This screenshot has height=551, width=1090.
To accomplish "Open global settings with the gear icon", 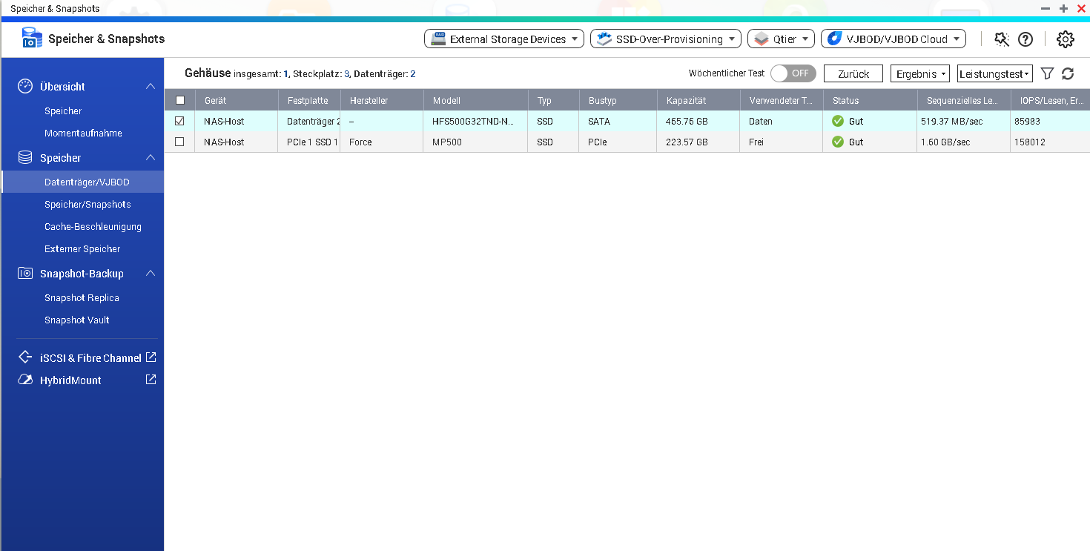I will point(1065,39).
